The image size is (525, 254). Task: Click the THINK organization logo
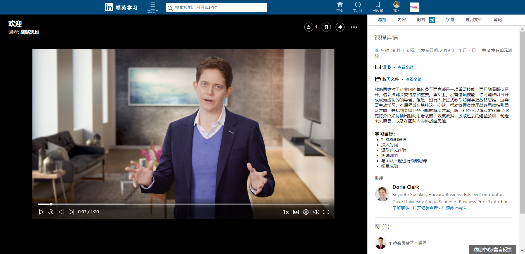click(415, 7)
